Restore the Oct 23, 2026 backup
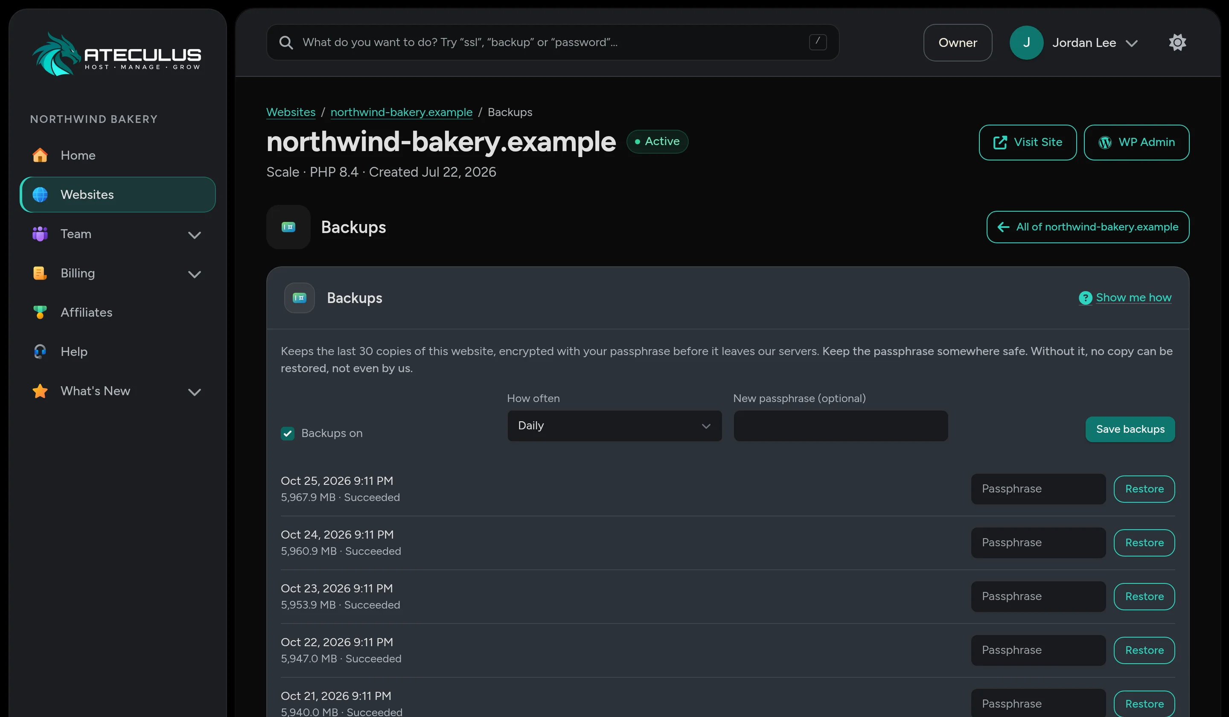 tap(1144, 597)
